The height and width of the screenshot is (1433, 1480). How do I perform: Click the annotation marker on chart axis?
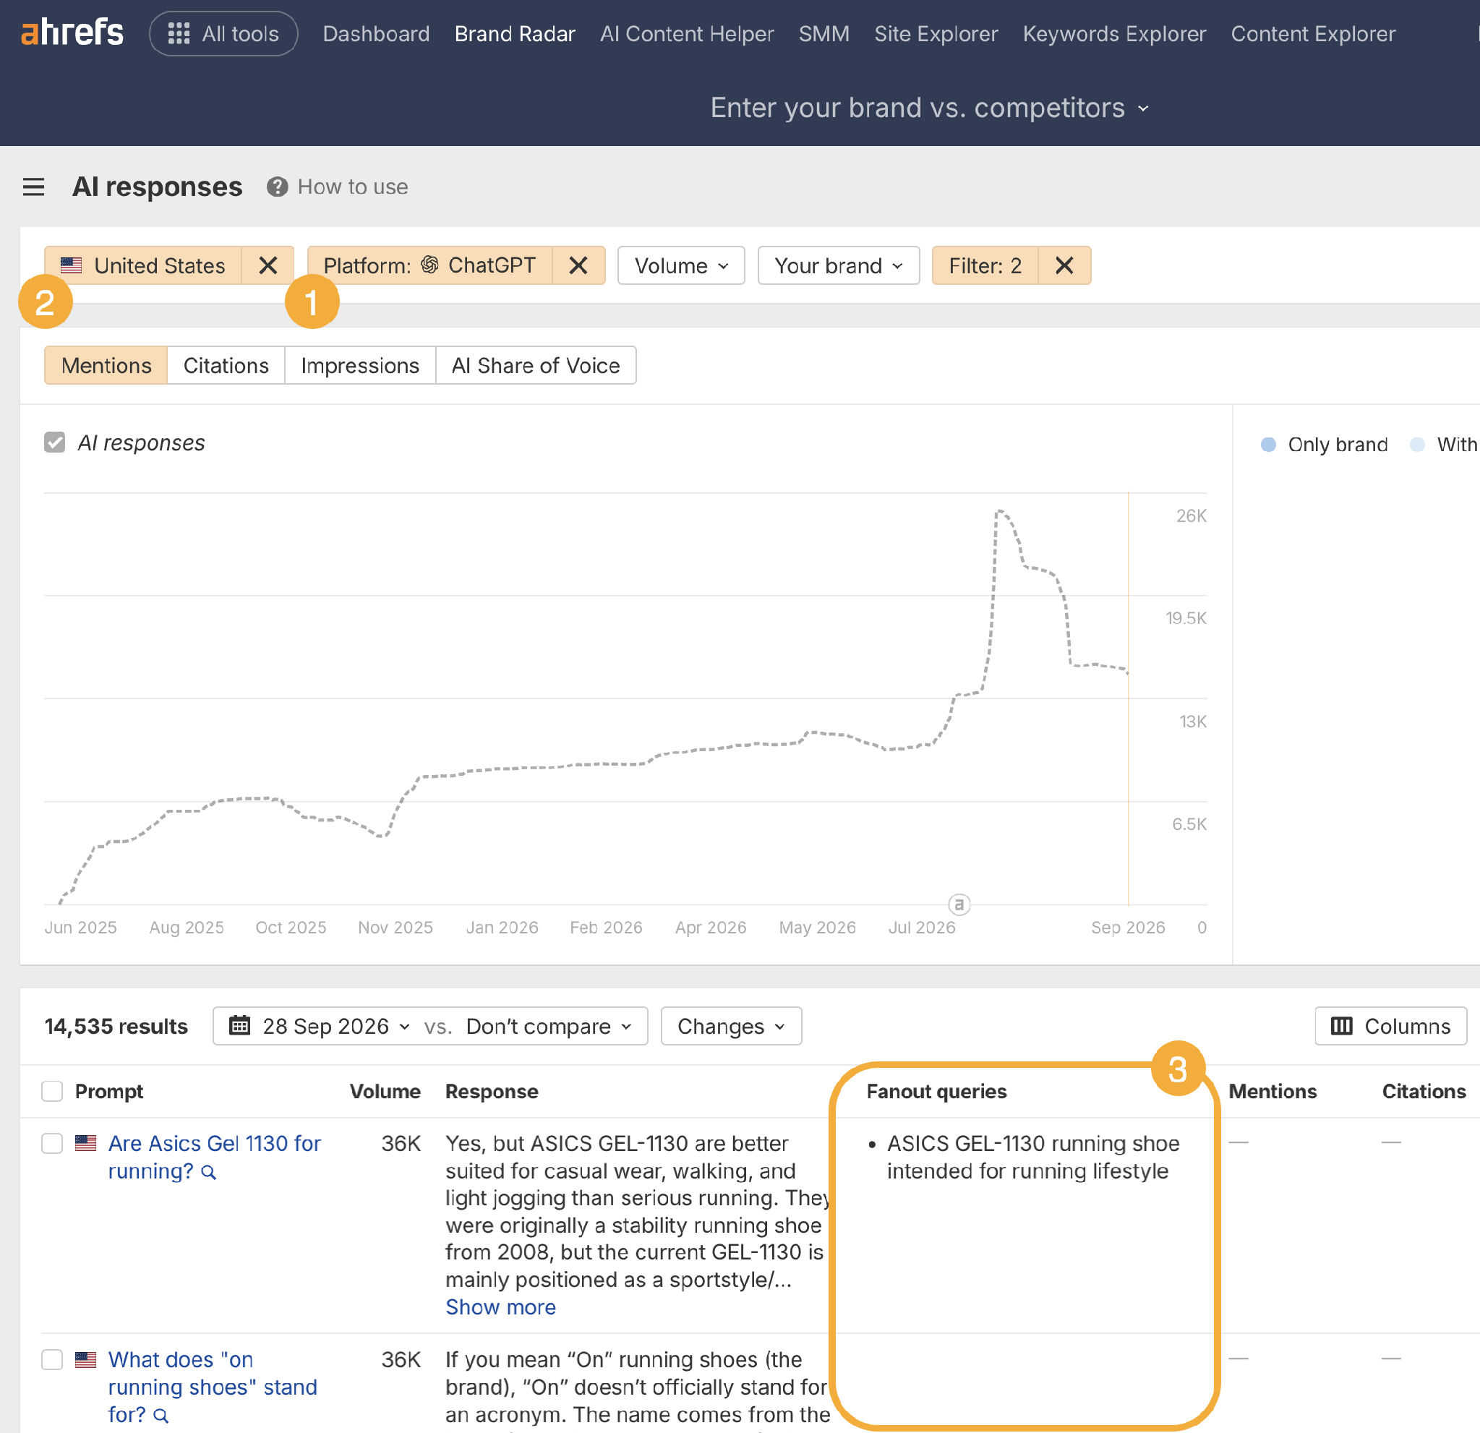pos(958,904)
